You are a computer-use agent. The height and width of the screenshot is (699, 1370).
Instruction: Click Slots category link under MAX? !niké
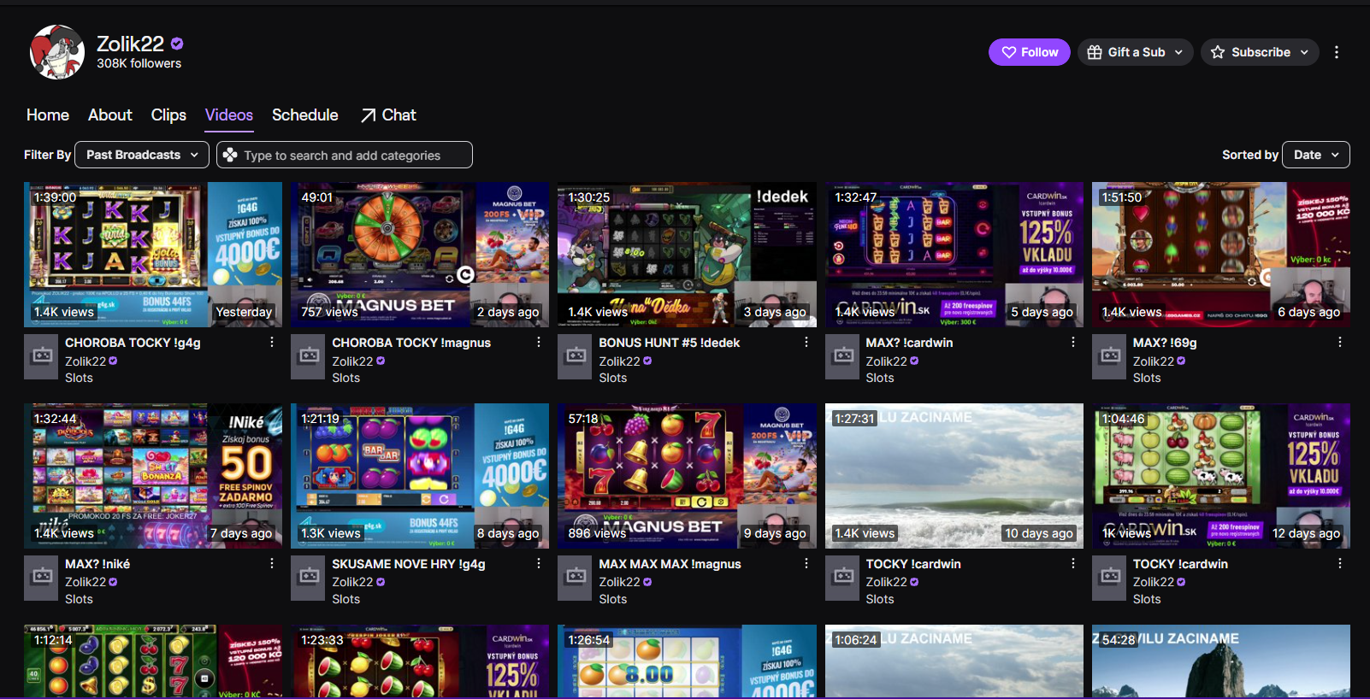[79, 599]
